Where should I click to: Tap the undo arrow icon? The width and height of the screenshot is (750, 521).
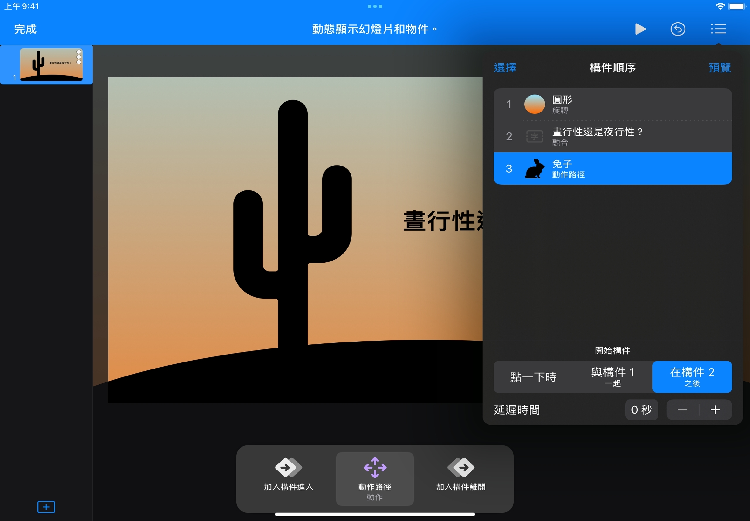[678, 29]
